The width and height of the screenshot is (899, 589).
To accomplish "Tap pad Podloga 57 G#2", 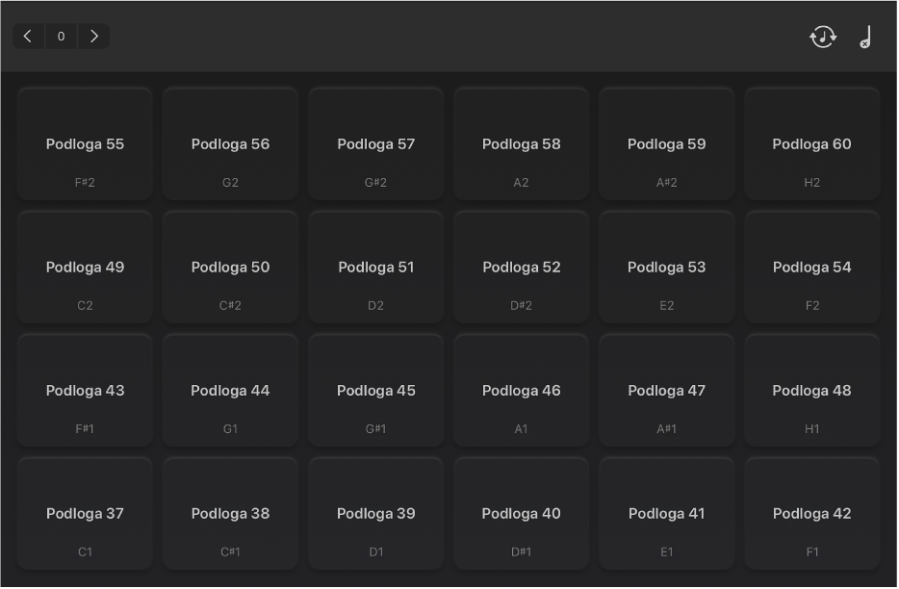I will coord(376,144).
